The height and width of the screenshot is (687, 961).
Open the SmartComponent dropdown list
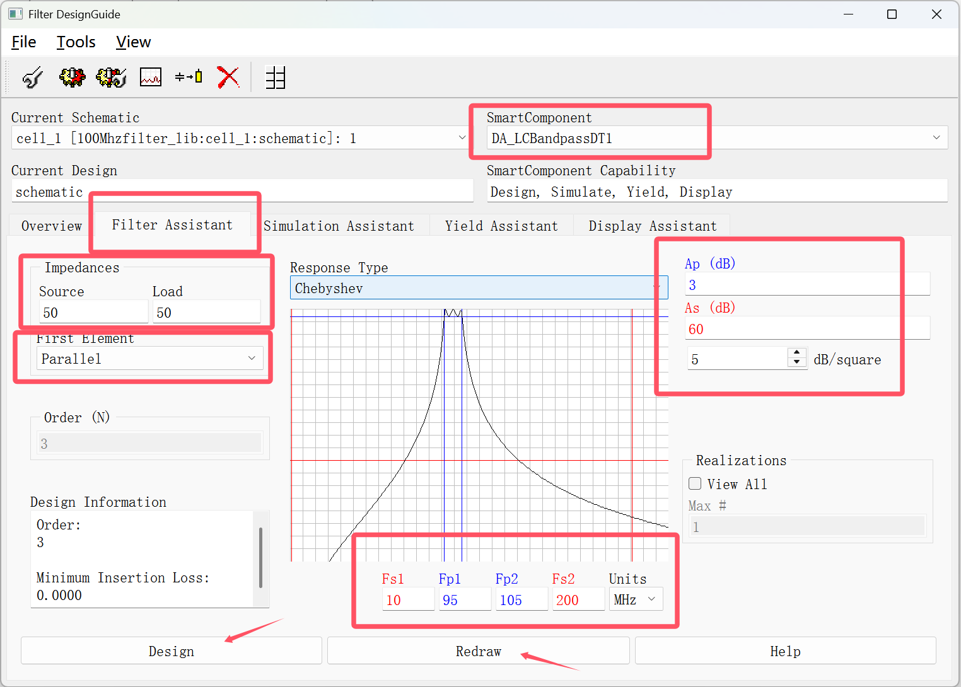pos(936,138)
